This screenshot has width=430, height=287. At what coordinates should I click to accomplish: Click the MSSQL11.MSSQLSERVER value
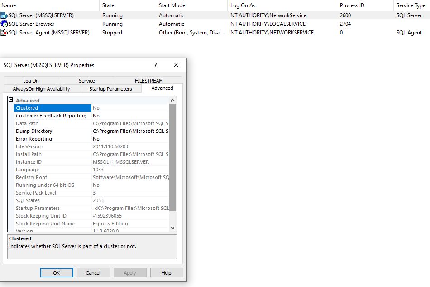coord(121,162)
